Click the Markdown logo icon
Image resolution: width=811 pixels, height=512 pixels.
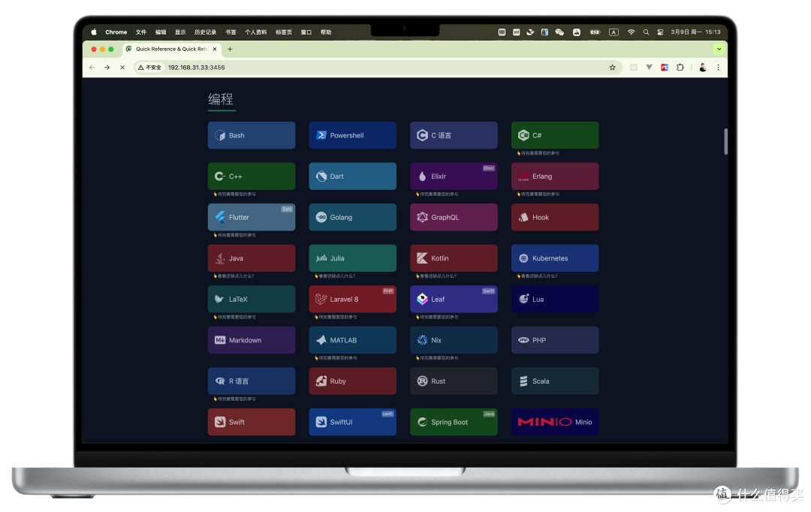pos(220,340)
